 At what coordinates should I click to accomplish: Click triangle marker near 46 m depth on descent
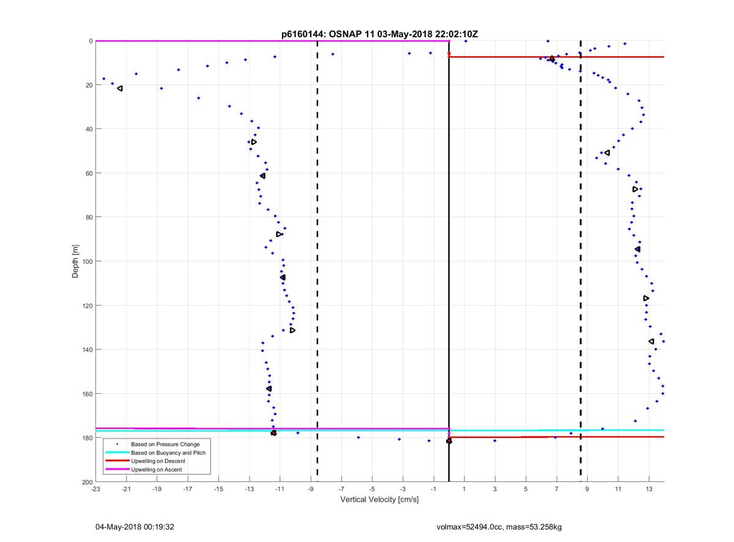[254, 142]
